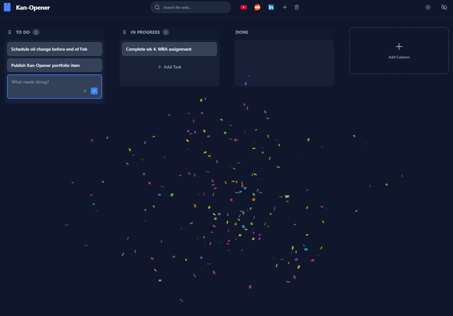Click the Kan-Opener clipboard logo
This screenshot has height=316, width=453.
7,7
